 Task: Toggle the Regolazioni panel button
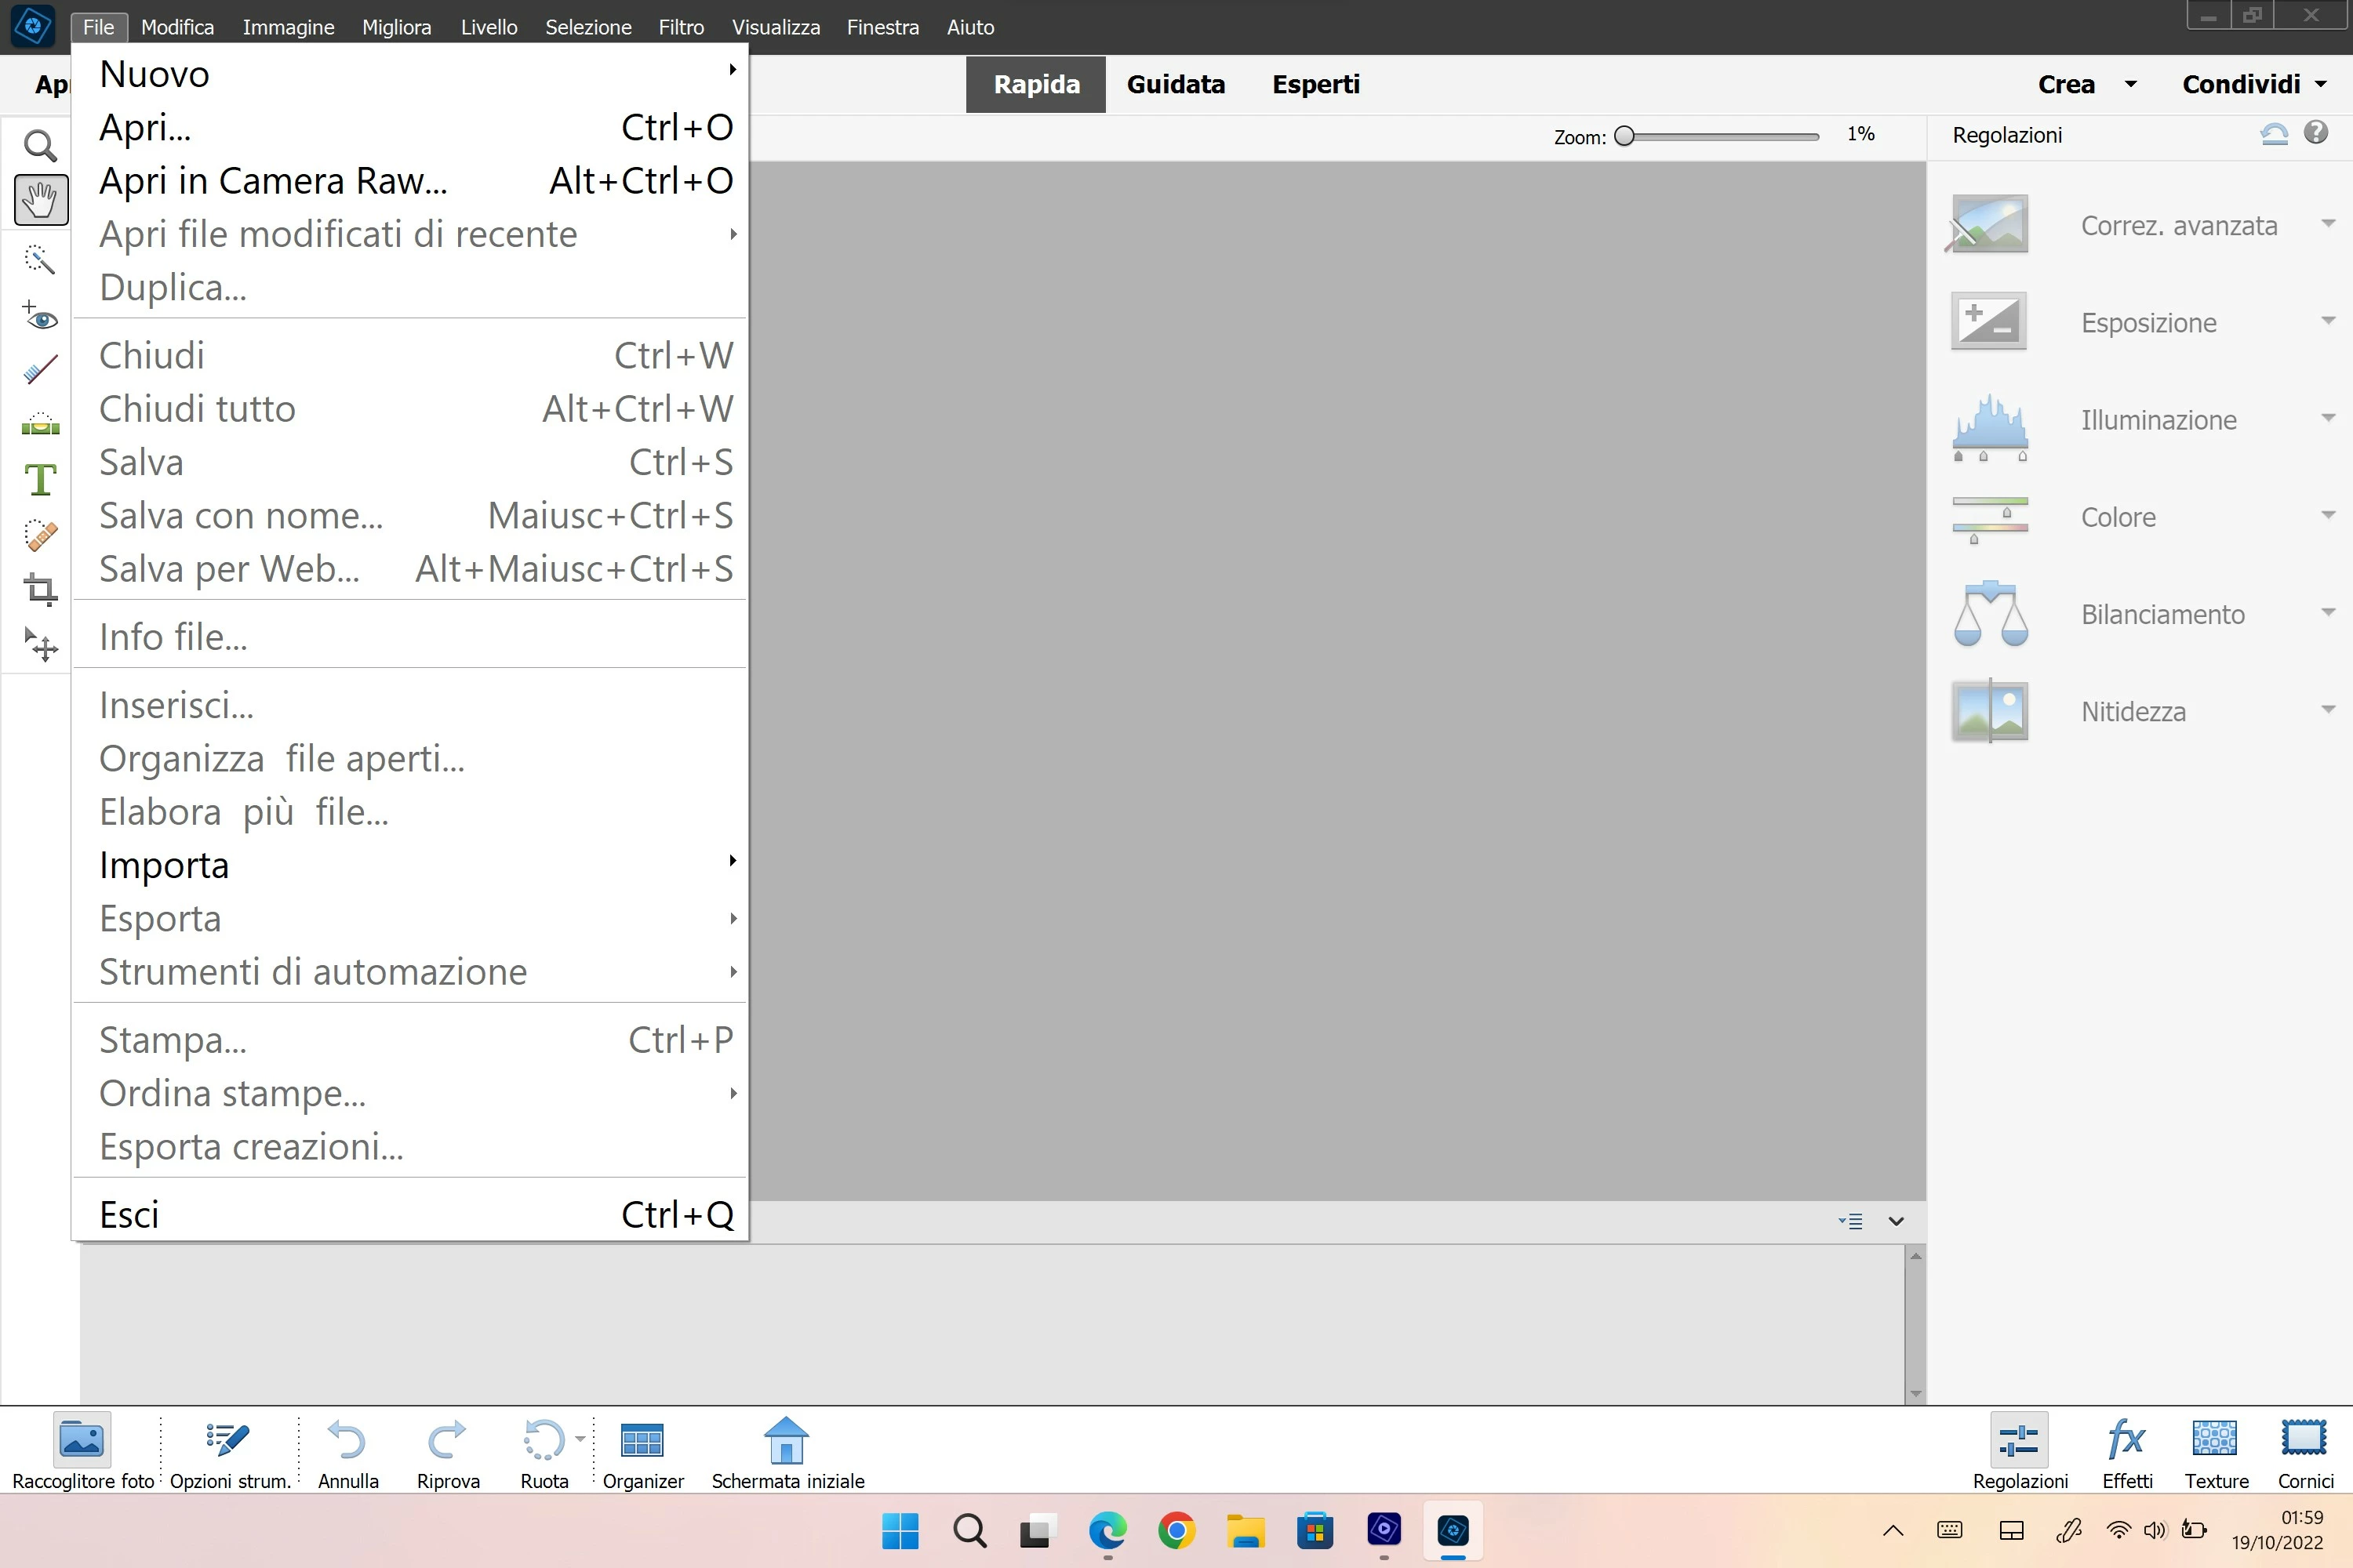2019,1453
